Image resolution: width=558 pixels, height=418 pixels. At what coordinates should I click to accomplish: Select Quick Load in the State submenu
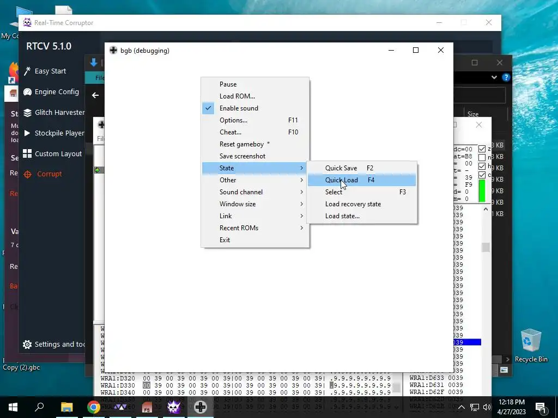pyautogui.click(x=362, y=180)
